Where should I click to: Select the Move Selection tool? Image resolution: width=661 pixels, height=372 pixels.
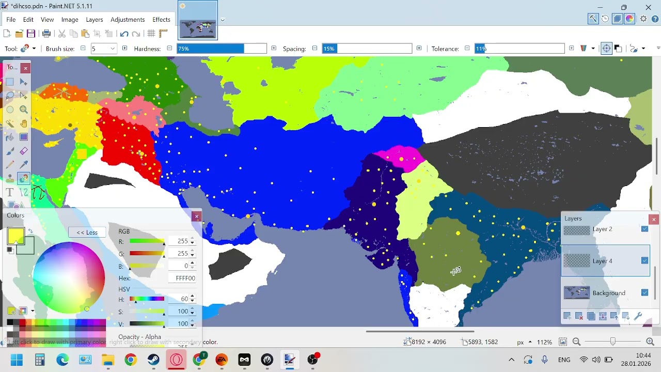tap(24, 96)
